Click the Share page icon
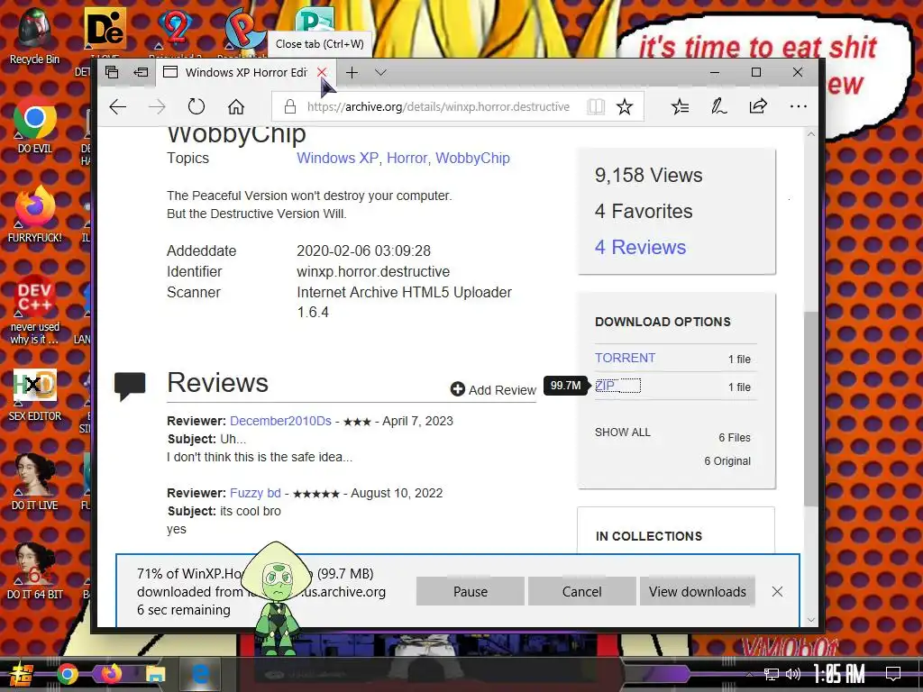 pos(758,106)
